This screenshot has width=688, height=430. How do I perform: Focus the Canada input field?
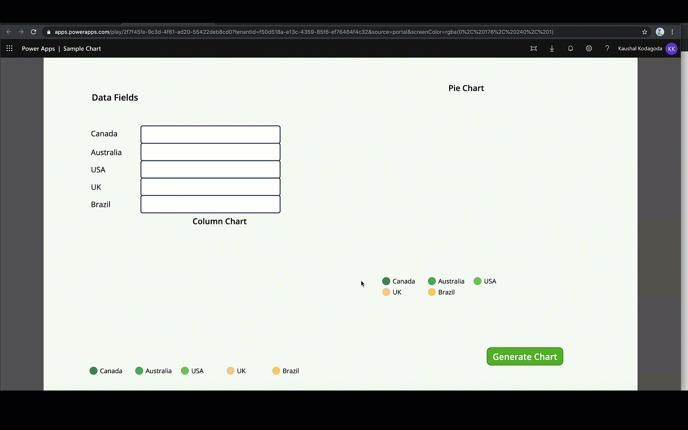[210, 135]
